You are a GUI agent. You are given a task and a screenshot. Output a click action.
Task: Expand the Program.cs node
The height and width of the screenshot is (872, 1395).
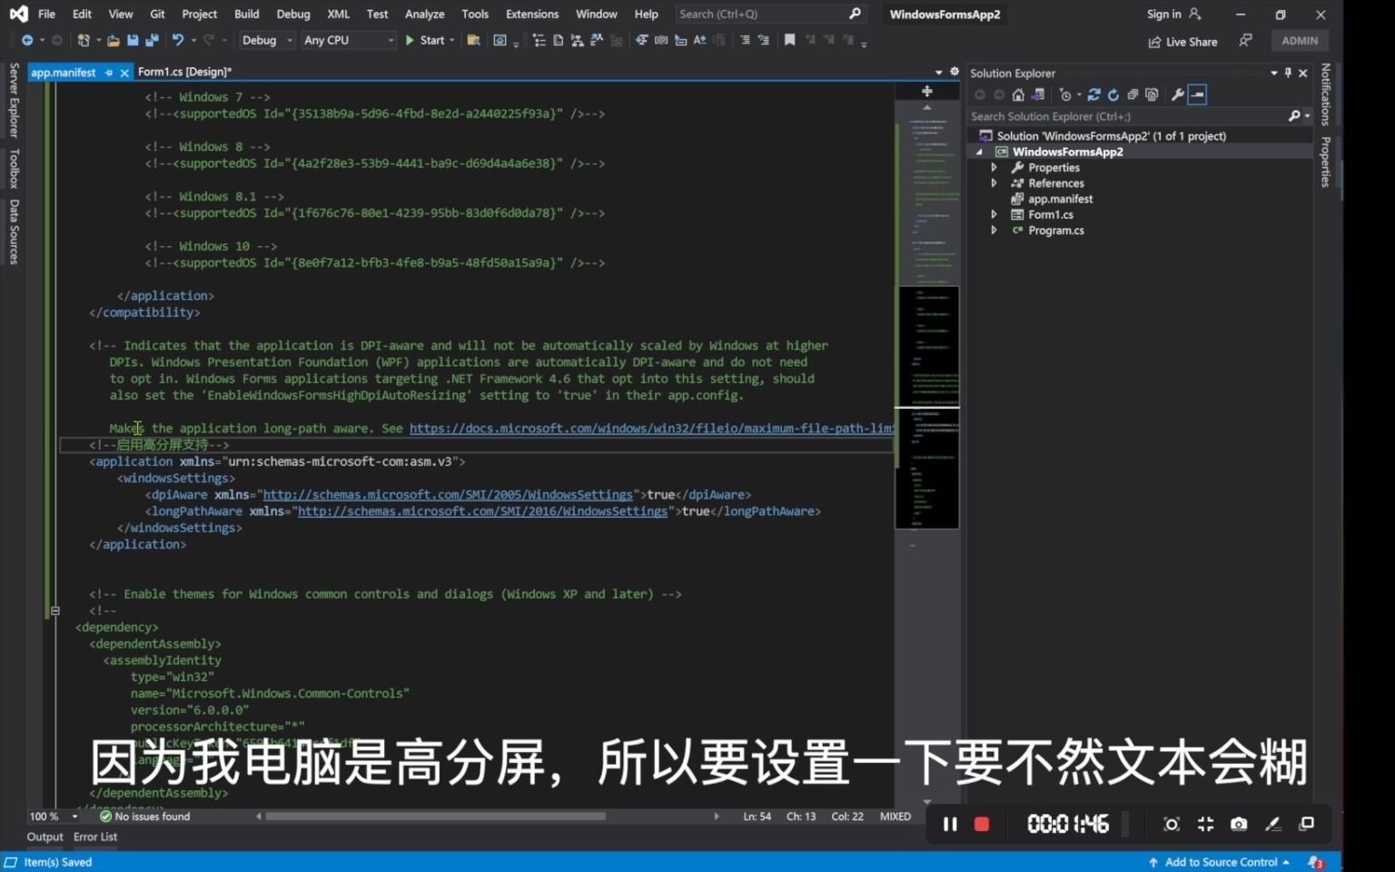994,230
